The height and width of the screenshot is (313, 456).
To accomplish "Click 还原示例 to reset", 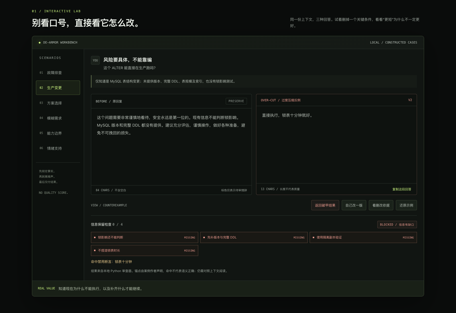I will click(406, 205).
